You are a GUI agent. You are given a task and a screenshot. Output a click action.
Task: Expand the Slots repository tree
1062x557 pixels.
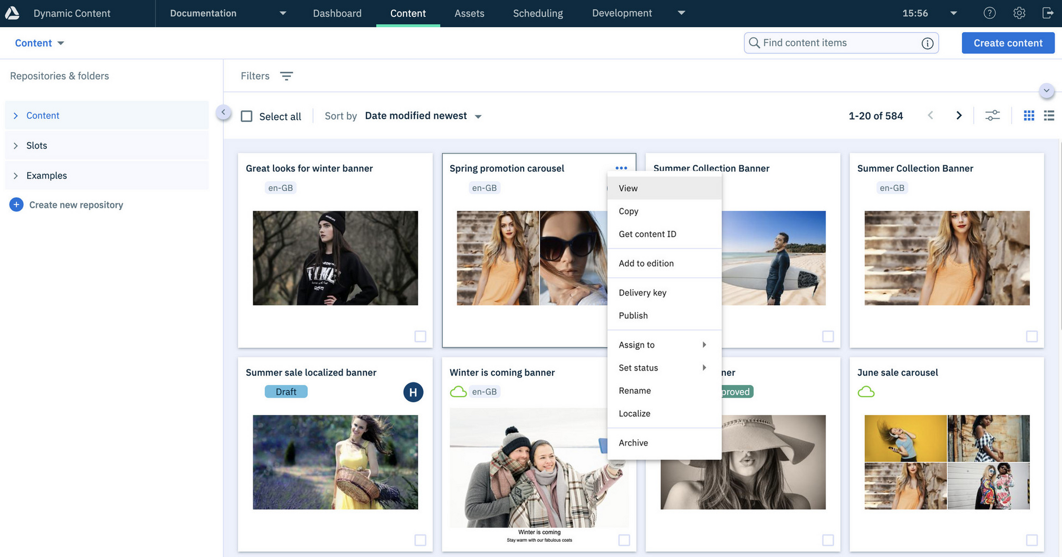(x=16, y=146)
